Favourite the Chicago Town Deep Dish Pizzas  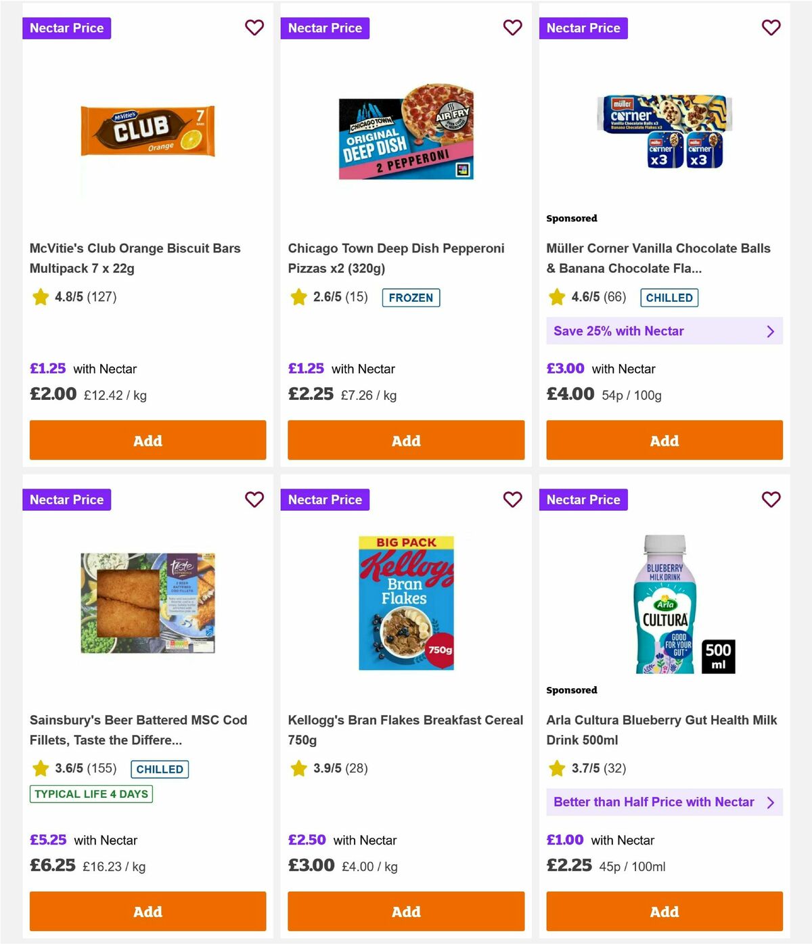[x=512, y=28]
